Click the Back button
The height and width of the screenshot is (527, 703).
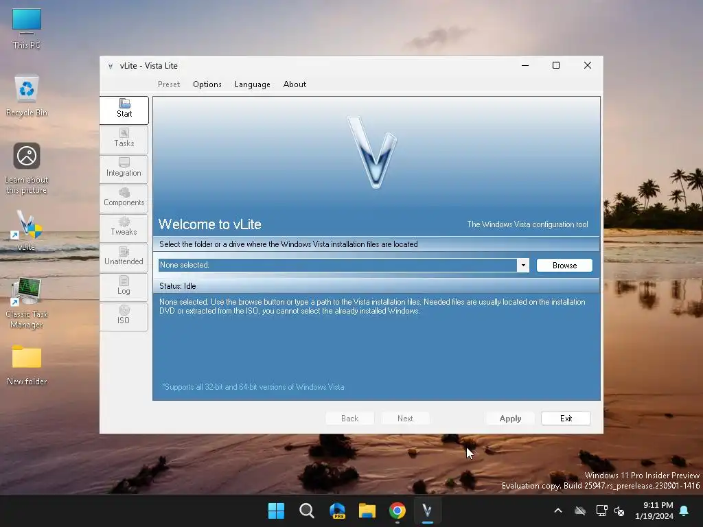(x=349, y=418)
